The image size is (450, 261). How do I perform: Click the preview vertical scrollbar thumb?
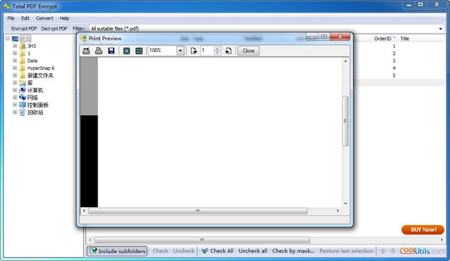[x=345, y=121]
